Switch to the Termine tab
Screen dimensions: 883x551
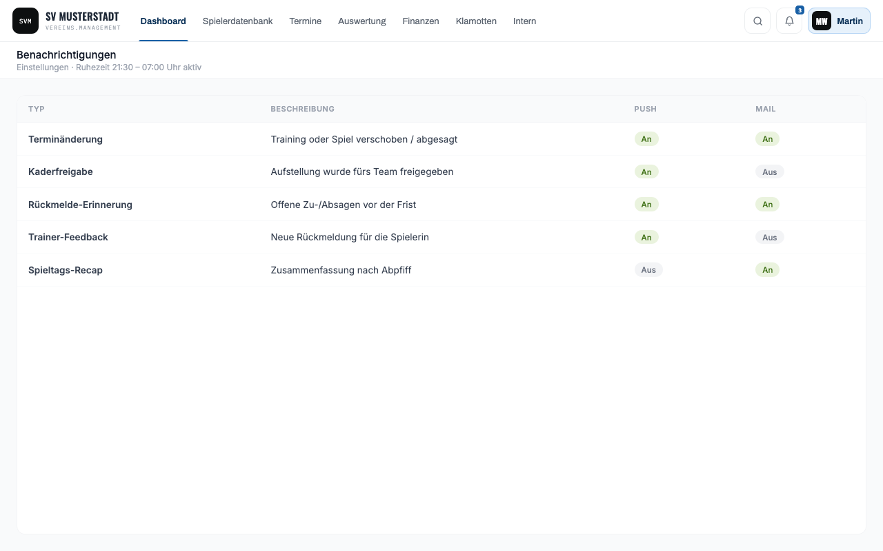[306, 21]
